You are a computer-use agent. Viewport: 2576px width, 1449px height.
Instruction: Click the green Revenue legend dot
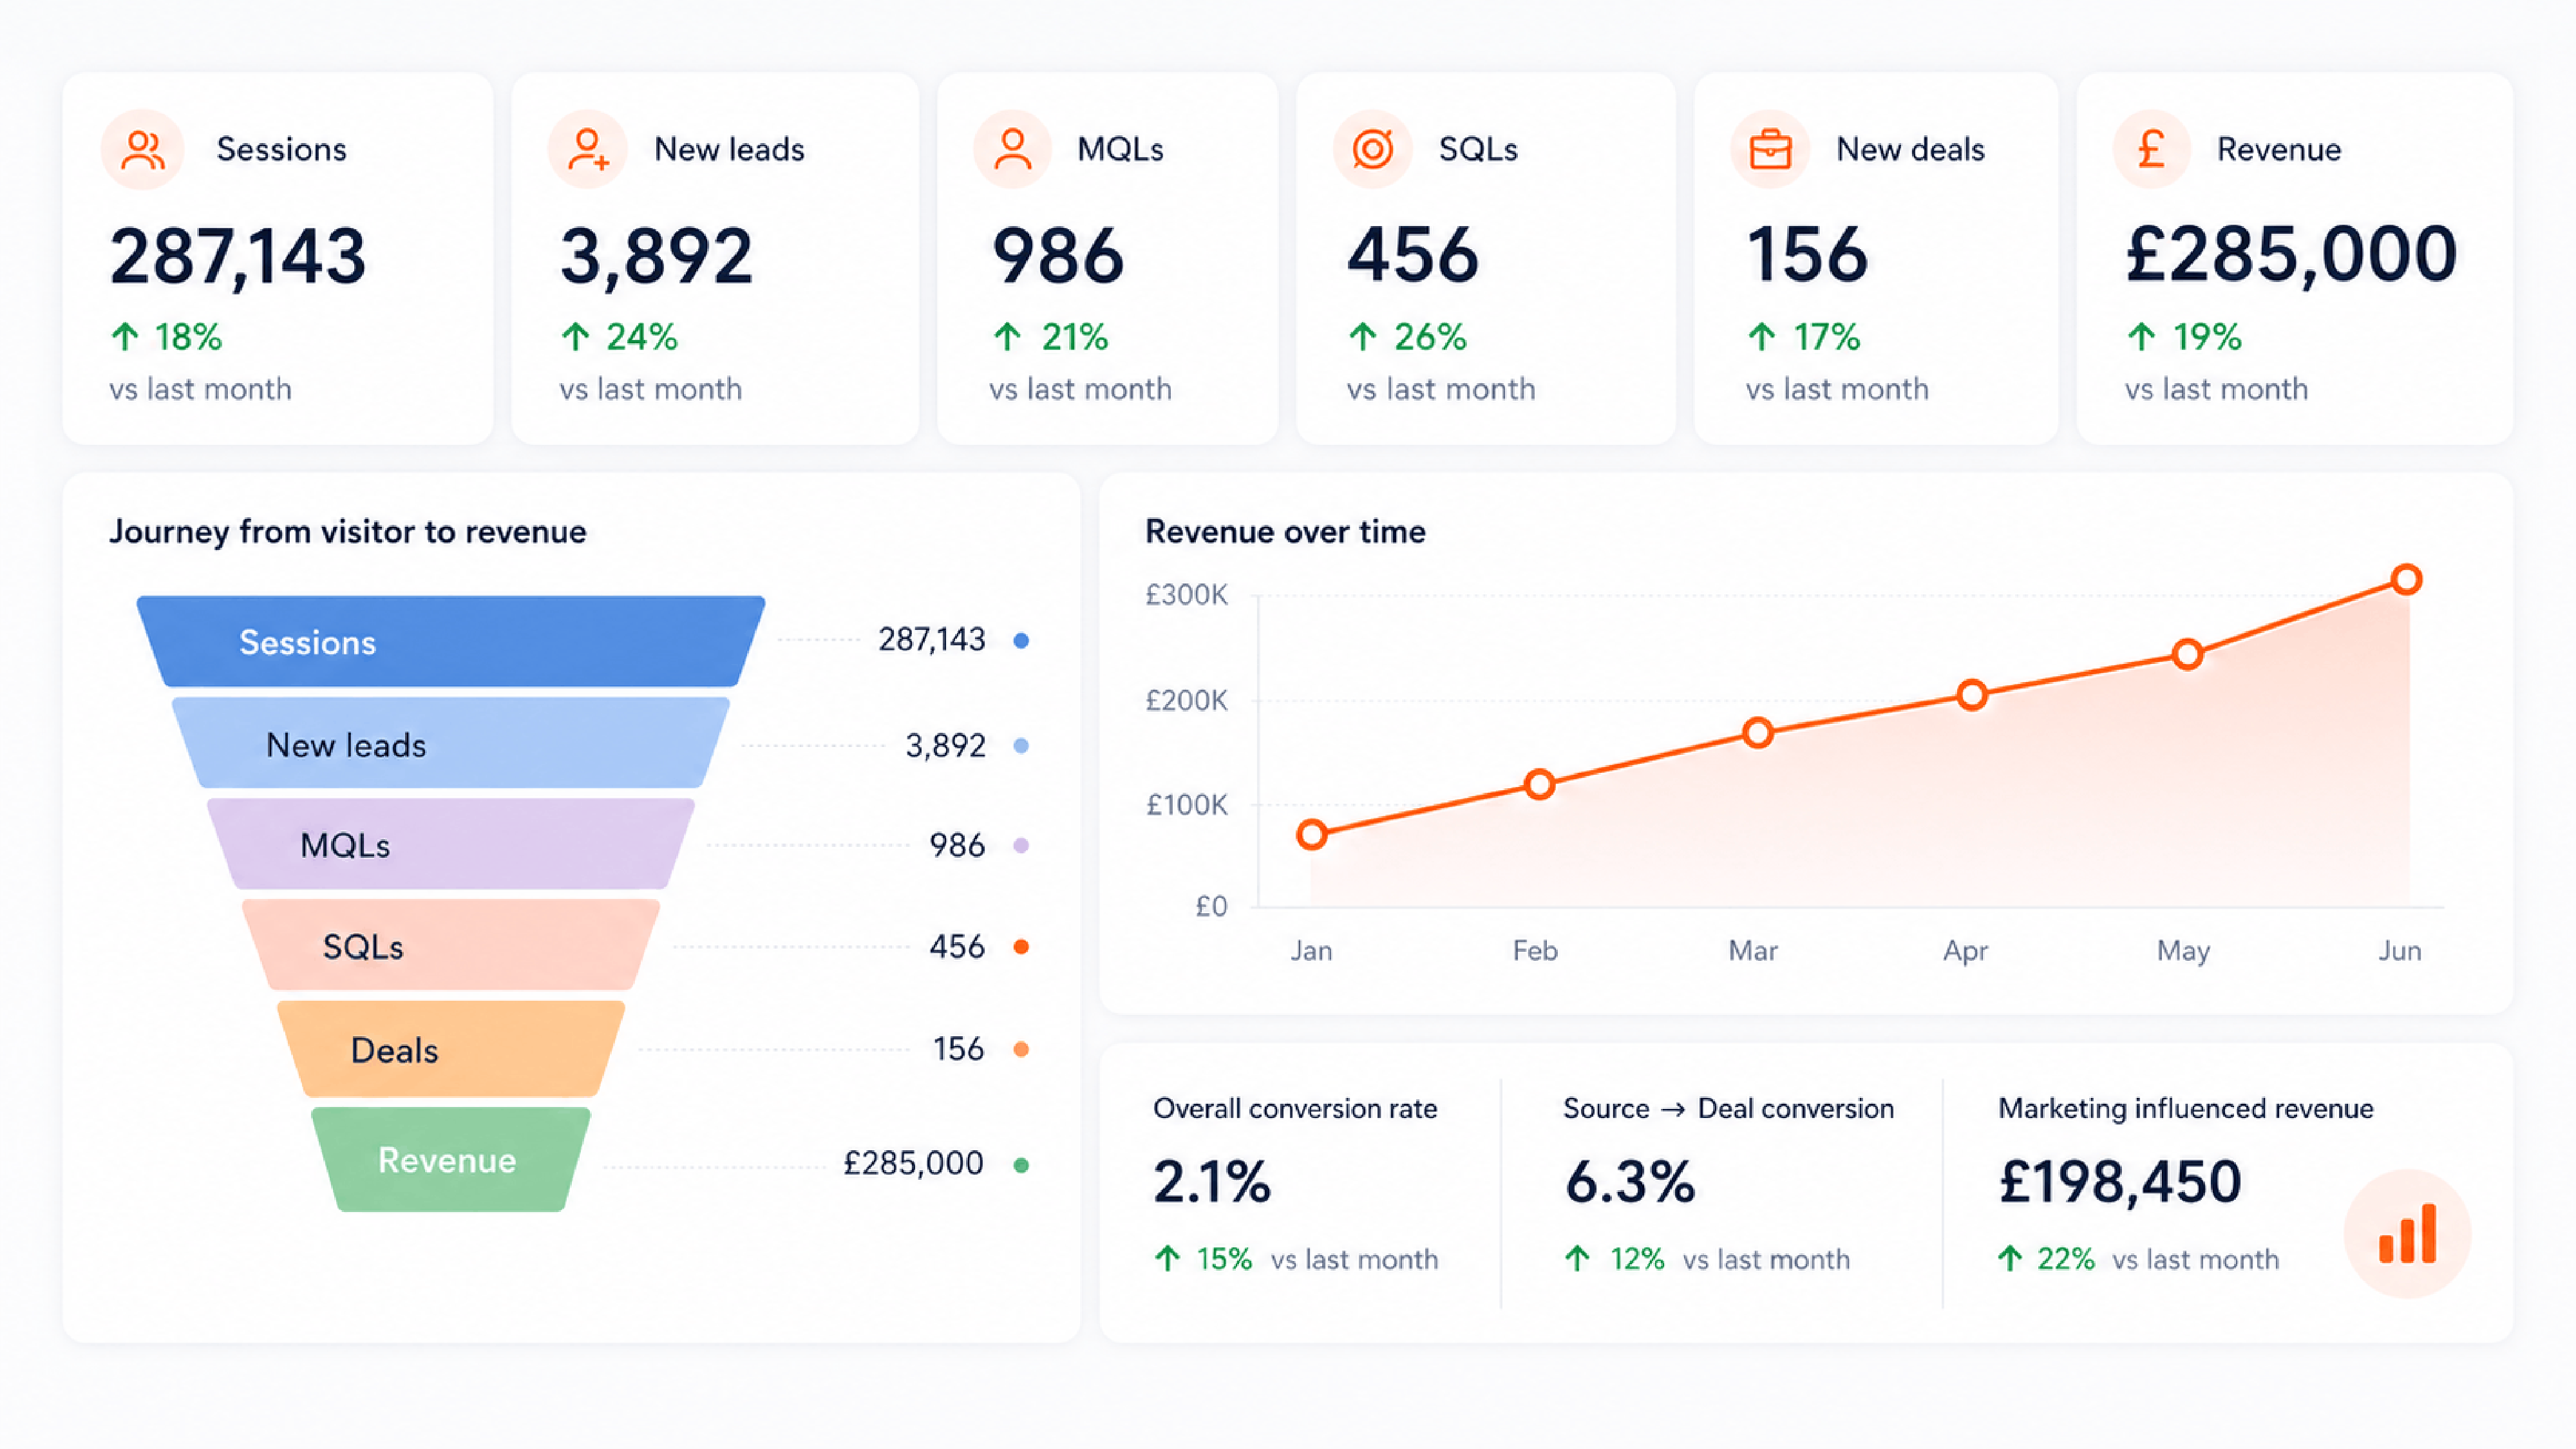coord(1021,1164)
